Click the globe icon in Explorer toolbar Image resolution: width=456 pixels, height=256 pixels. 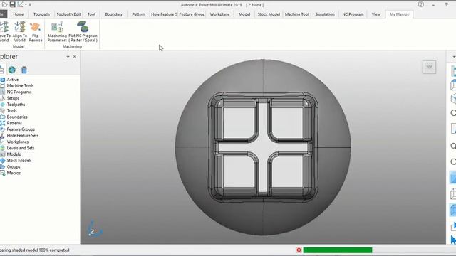(12, 70)
